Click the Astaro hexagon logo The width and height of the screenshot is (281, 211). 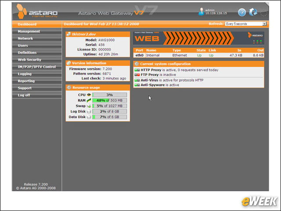point(22,11)
